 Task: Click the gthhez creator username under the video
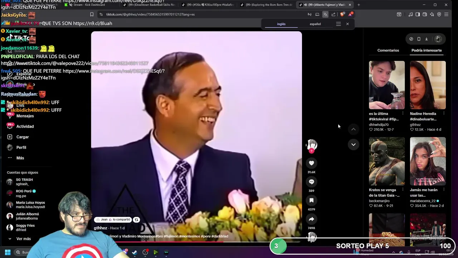coord(101,228)
